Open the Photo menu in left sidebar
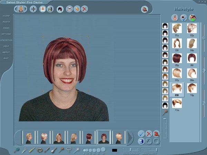The width and height of the screenshot is (207, 155). (6, 22)
